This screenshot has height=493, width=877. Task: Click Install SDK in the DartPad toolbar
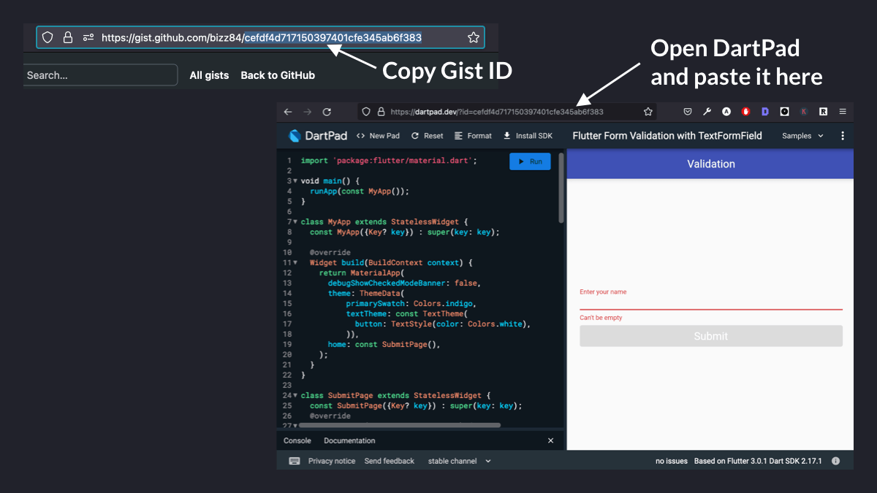(x=528, y=136)
